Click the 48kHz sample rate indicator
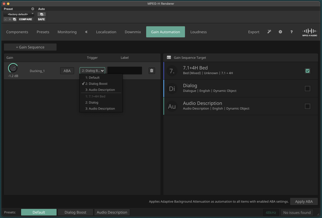The image size is (322, 218). point(271,212)
